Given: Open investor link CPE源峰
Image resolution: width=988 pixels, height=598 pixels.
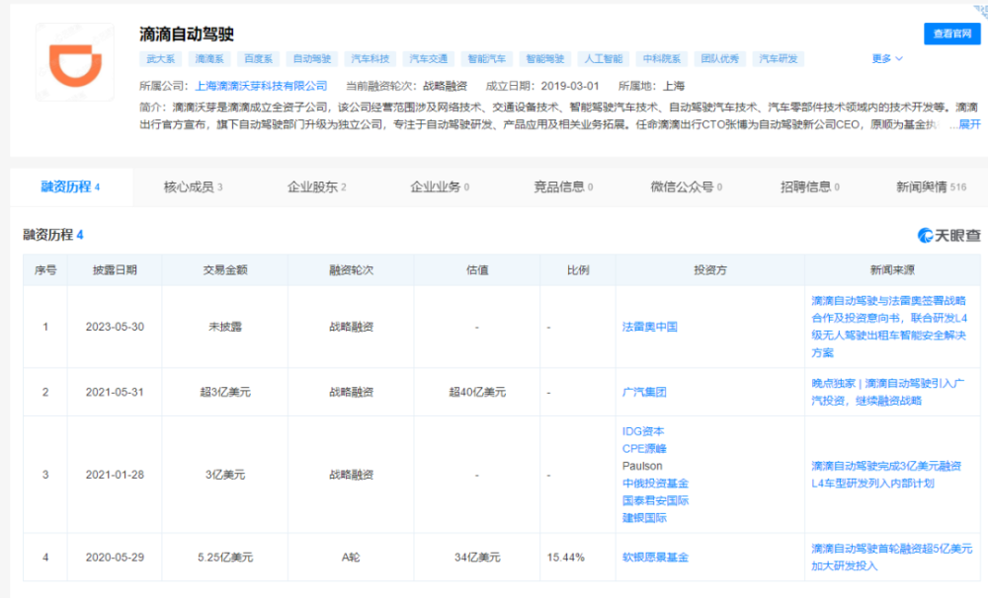Looking at the screenshot, I should (644, 449).
